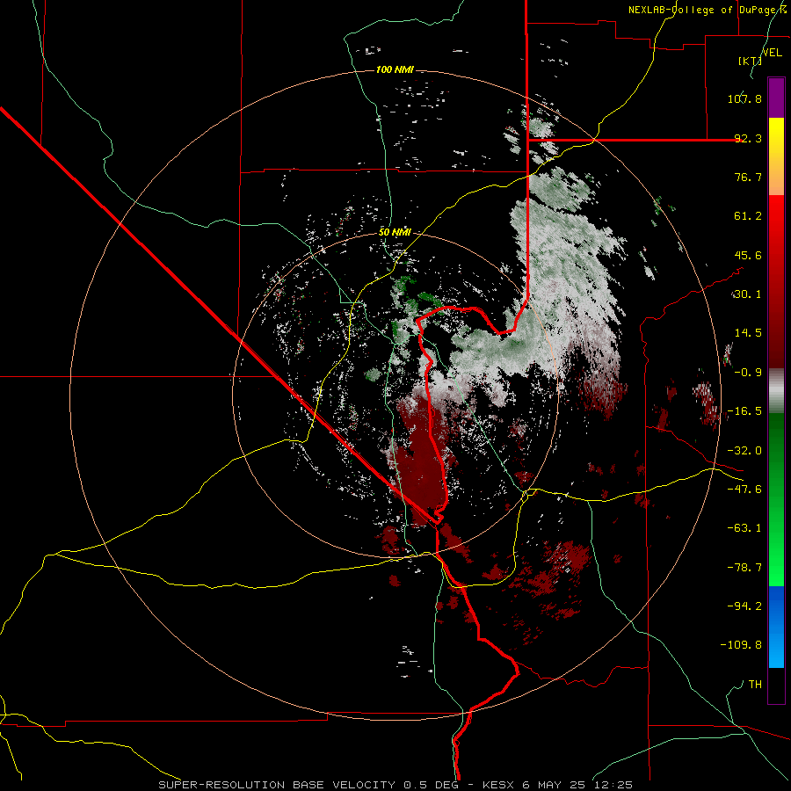Pick the gray near-zero segment of color bar
The height and width of the screenshot is (791, 791).
(x=776, y=390)
